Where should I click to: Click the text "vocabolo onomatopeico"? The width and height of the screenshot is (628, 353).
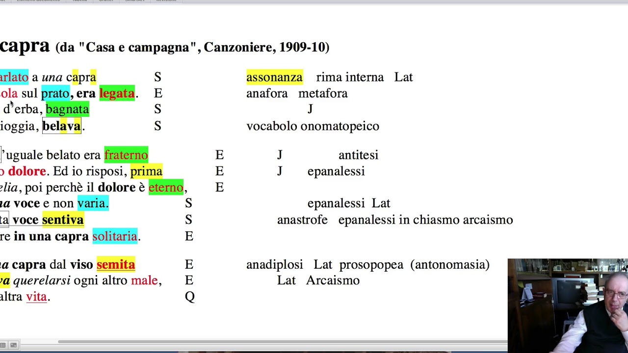click(x=313, y=126)
